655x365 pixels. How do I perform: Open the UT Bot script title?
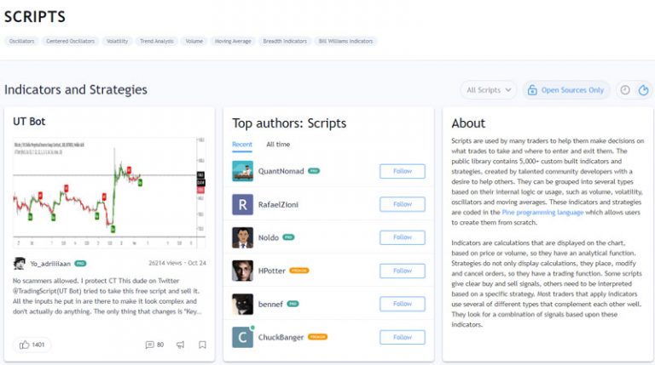(x=29, y=122)
